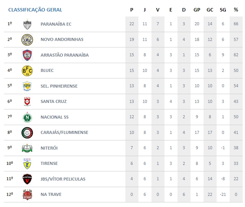Image resolution: width=245 pixels, height=207 pixels.
Task: Click the Nacional SS green badge
Action: [x=27, y=117]
